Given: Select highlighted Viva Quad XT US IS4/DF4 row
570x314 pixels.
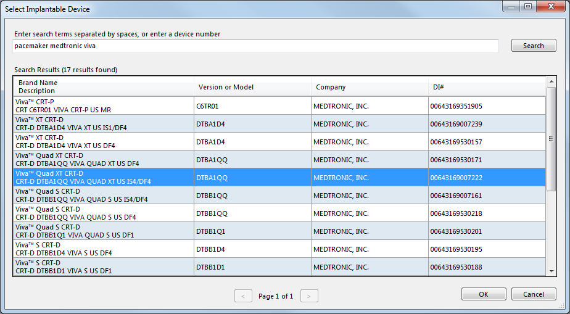Looking at the screenshot, I should tap(279, 177).
